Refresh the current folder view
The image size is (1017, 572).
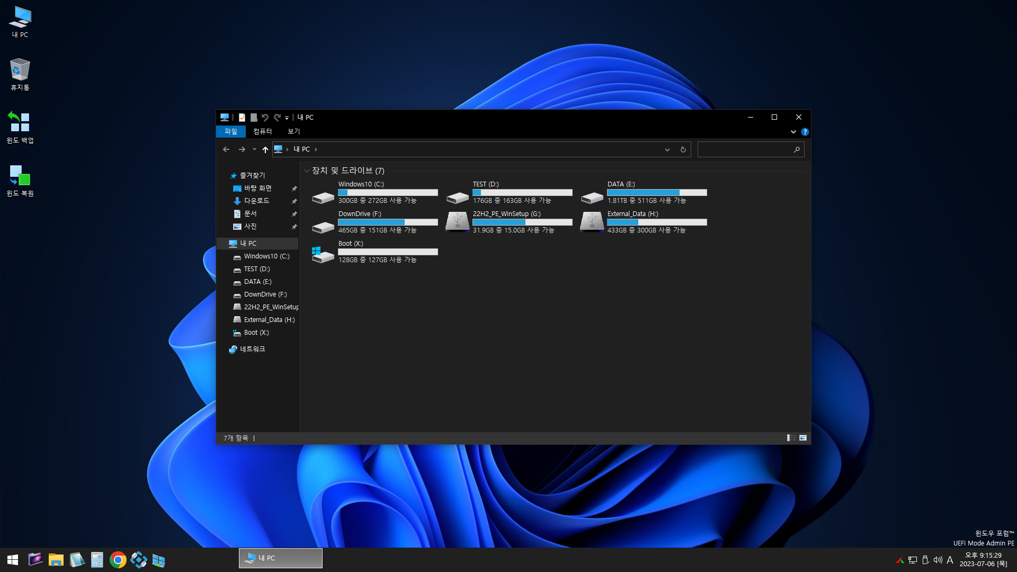683,150
